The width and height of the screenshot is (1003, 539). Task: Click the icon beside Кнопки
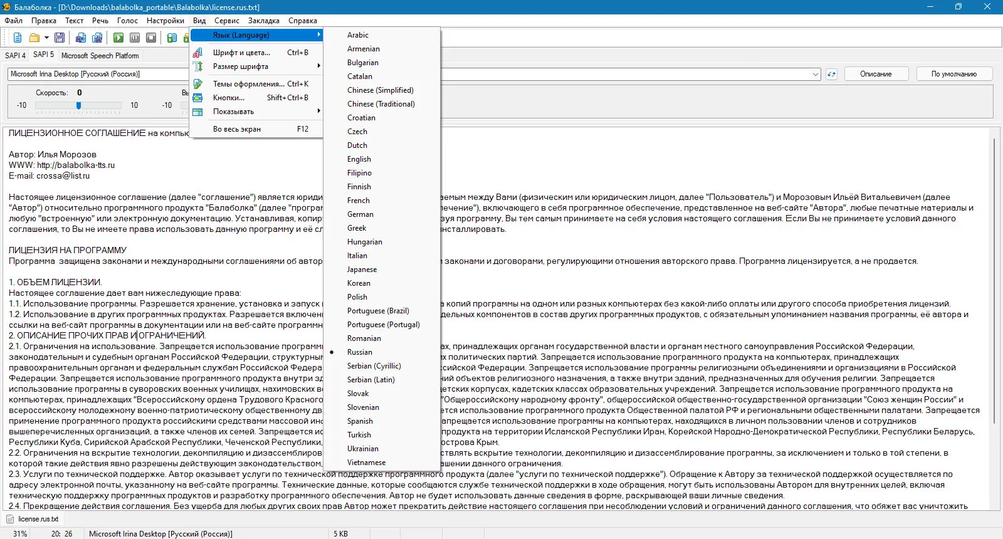198,98
